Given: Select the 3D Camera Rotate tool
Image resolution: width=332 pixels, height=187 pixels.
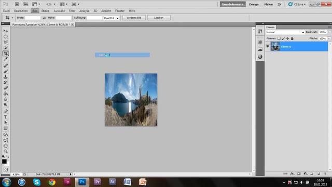Looking at the screenshot, I should tap(6, 140).
